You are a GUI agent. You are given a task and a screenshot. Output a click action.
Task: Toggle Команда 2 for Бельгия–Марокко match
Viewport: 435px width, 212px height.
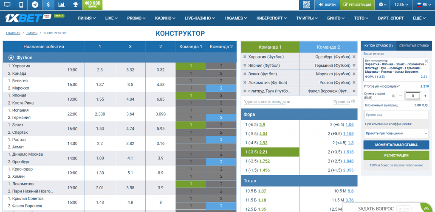coord(221,88)
